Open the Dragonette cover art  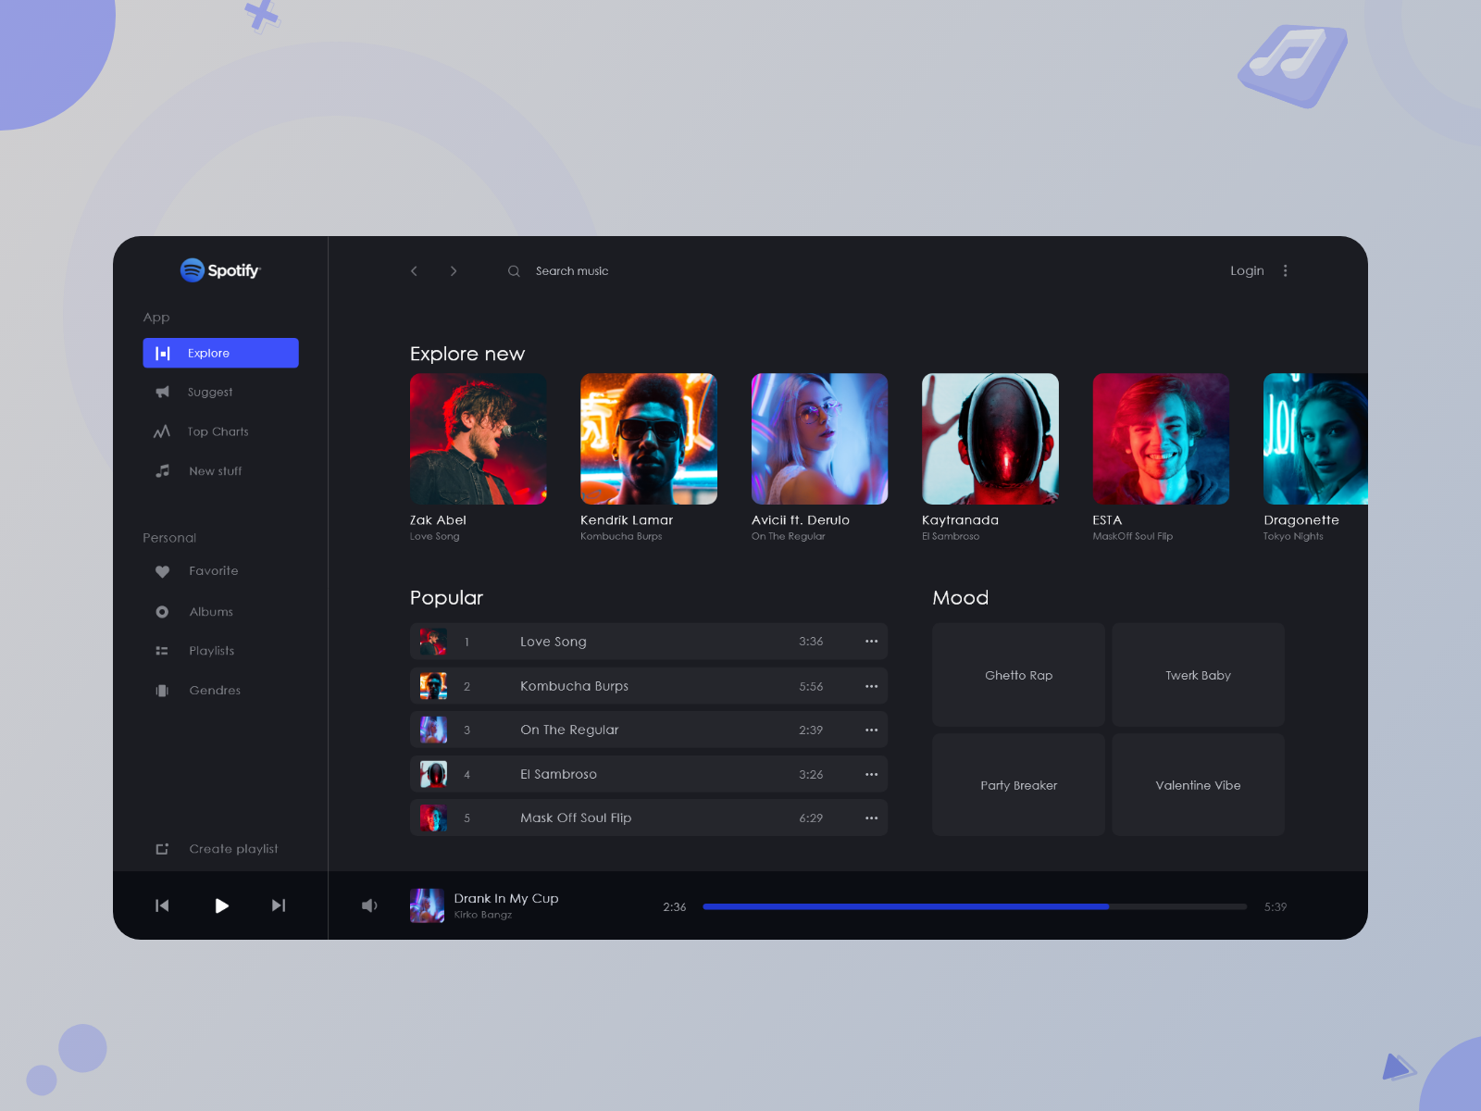click(x=1315, y=439)
